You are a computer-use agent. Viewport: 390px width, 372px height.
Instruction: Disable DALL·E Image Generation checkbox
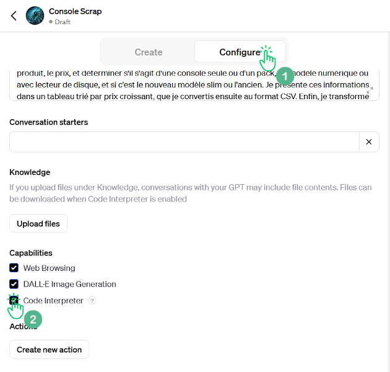pos(14,284)
